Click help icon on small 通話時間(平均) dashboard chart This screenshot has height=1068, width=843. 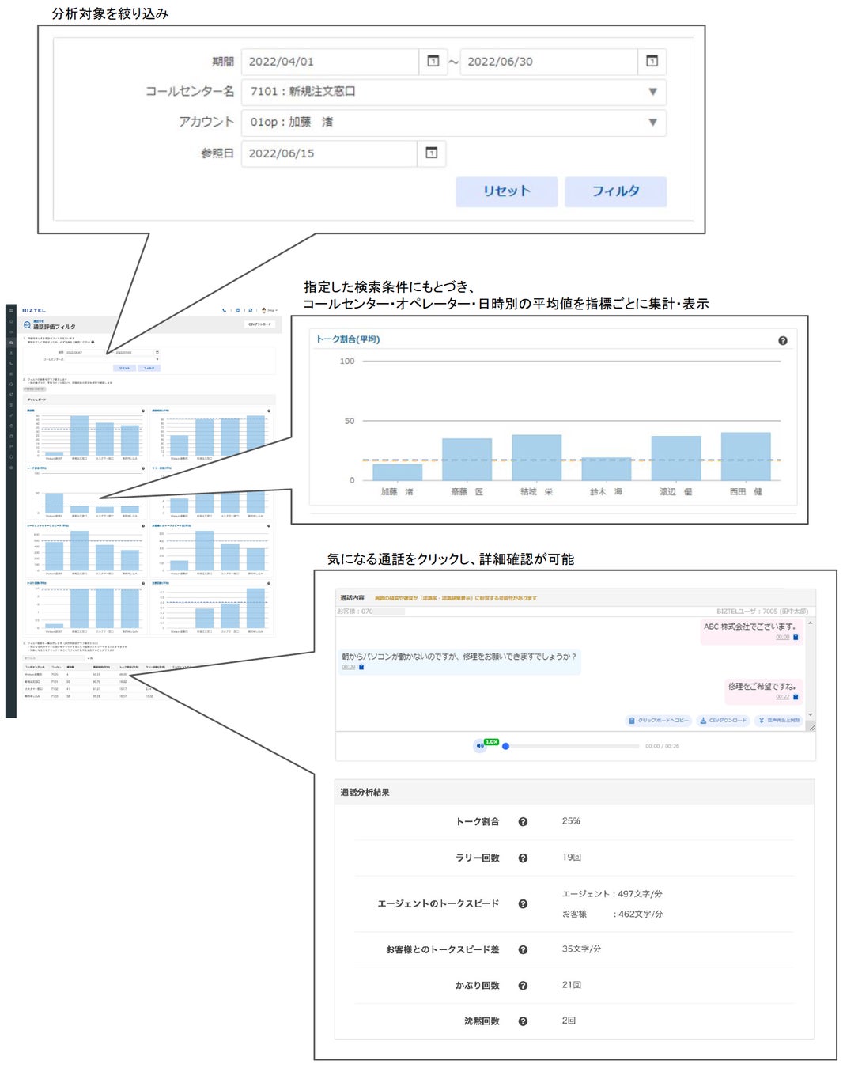click(268, 411)
